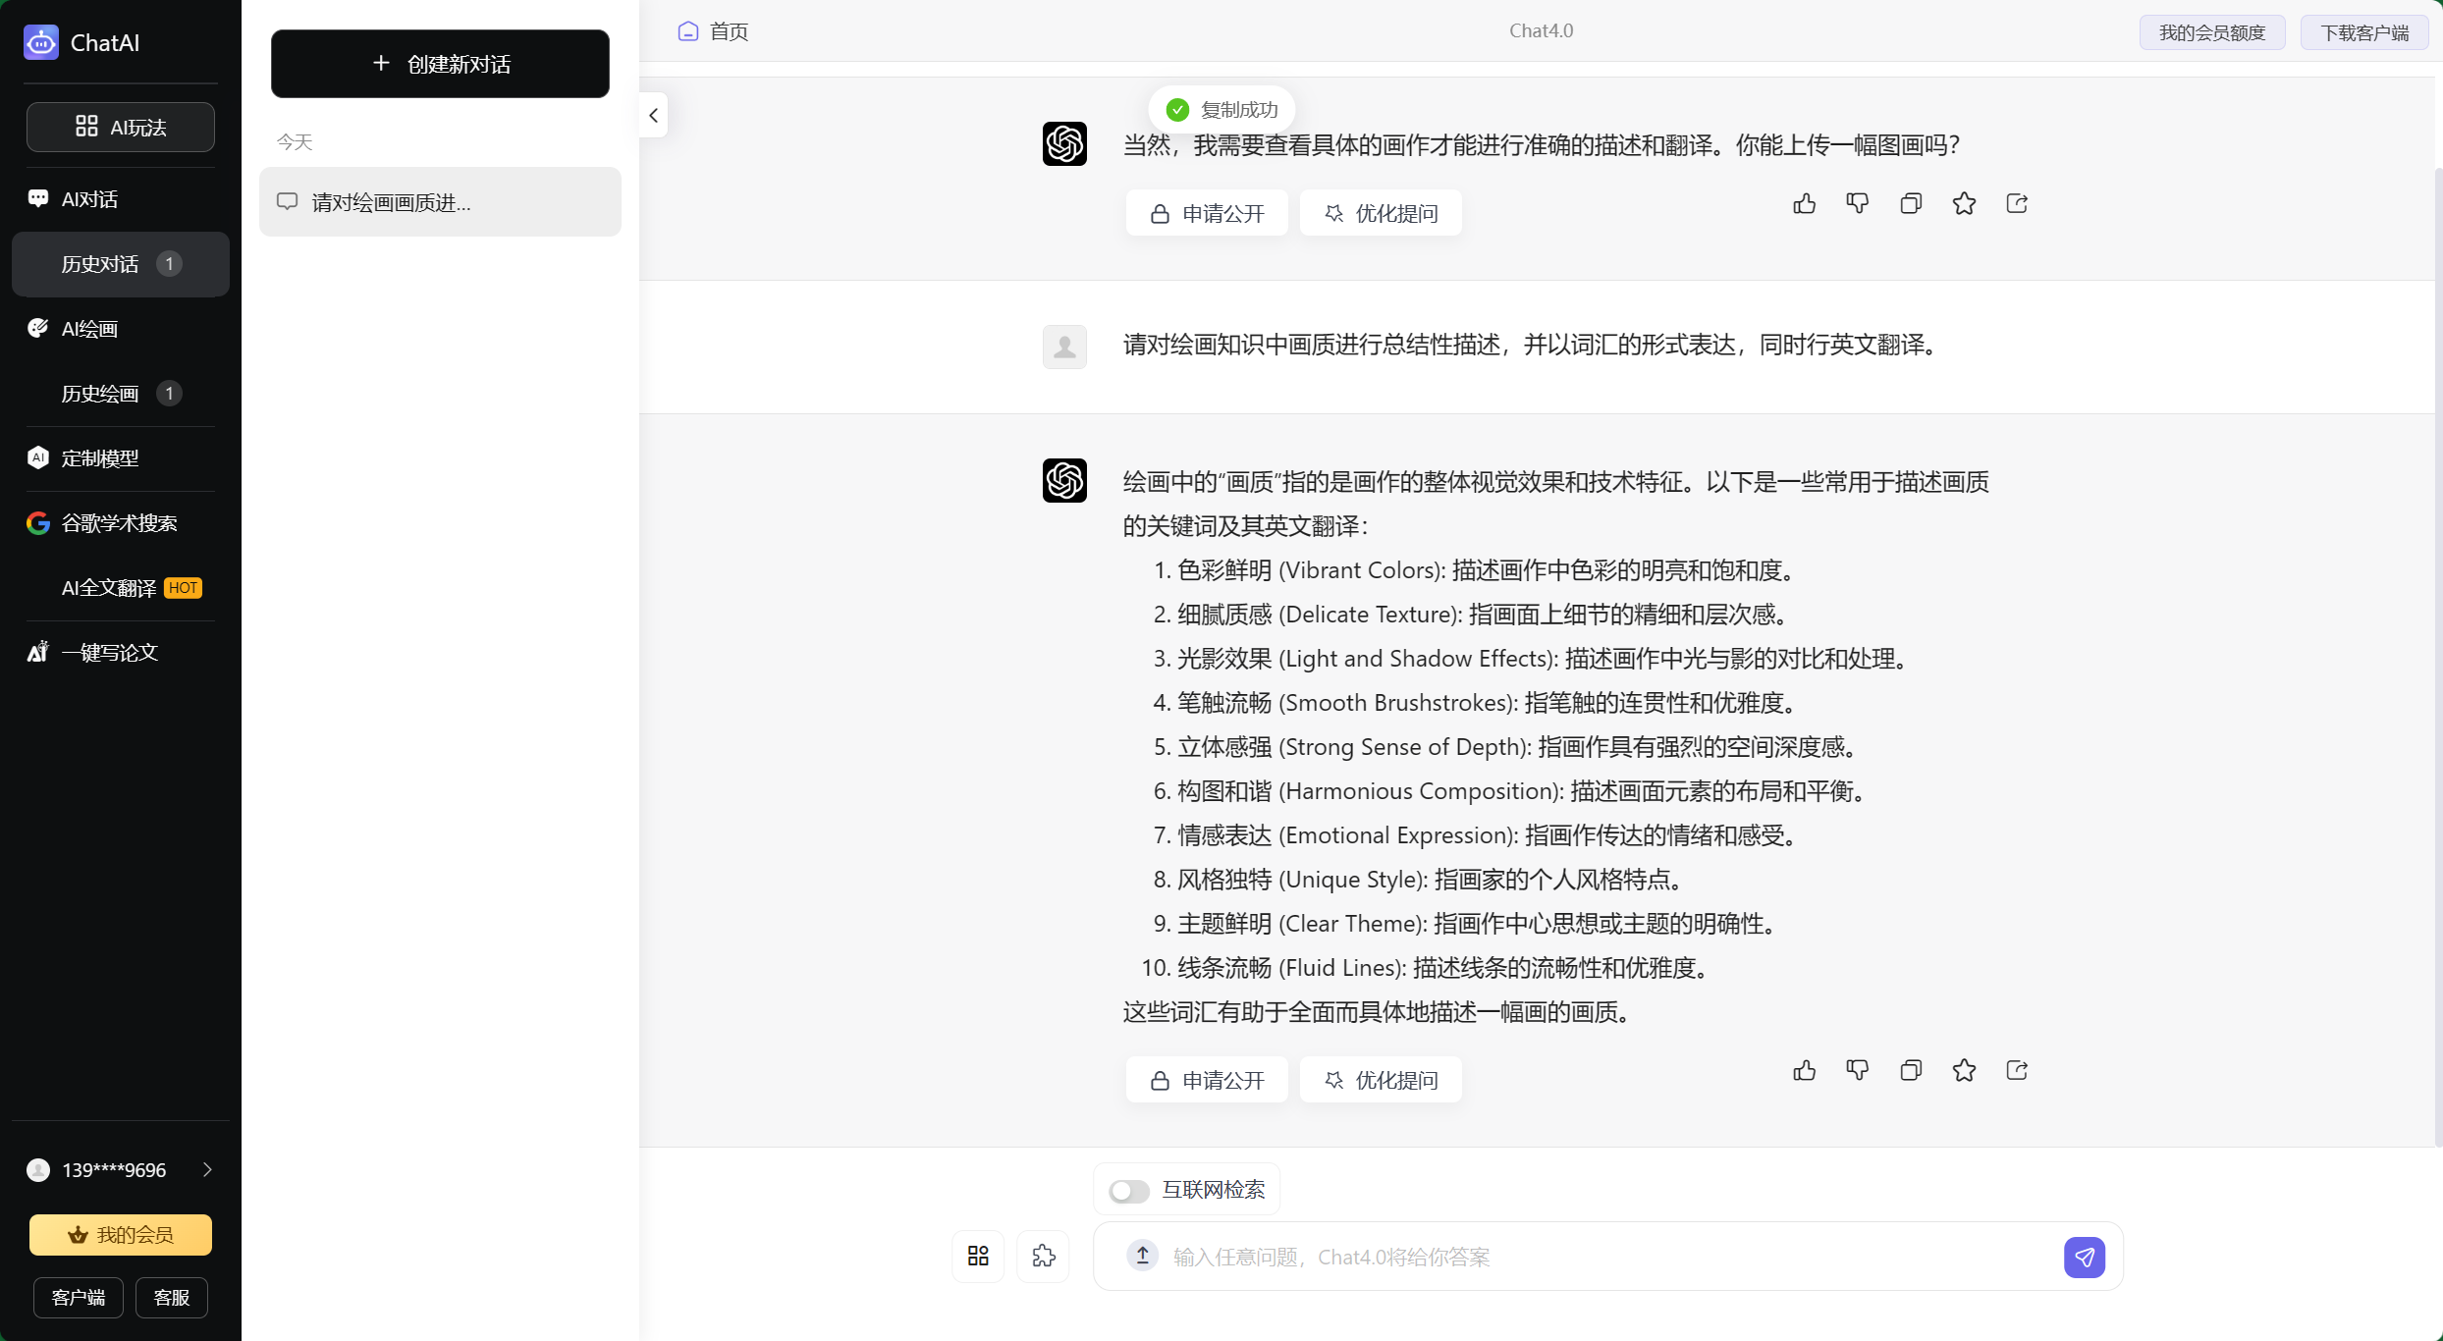Click the upload arrow icon in input box
The height and width of the screenshot is (1341, 2443).
click(x=1142, y=1256)
